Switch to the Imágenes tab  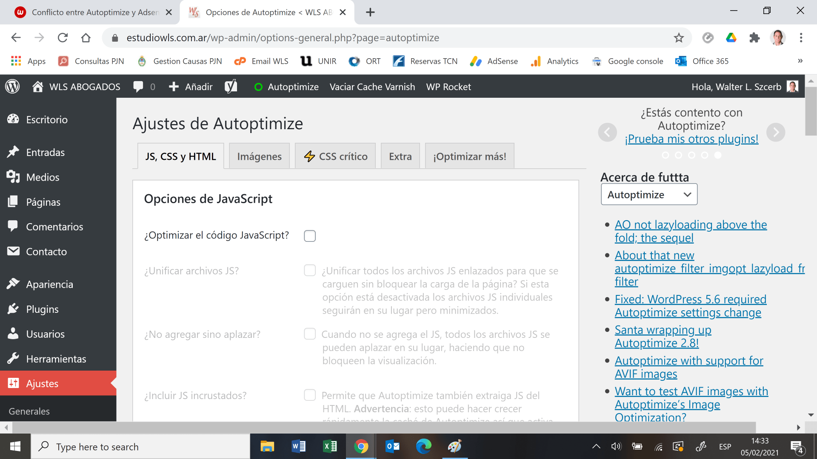coord(259,156)
